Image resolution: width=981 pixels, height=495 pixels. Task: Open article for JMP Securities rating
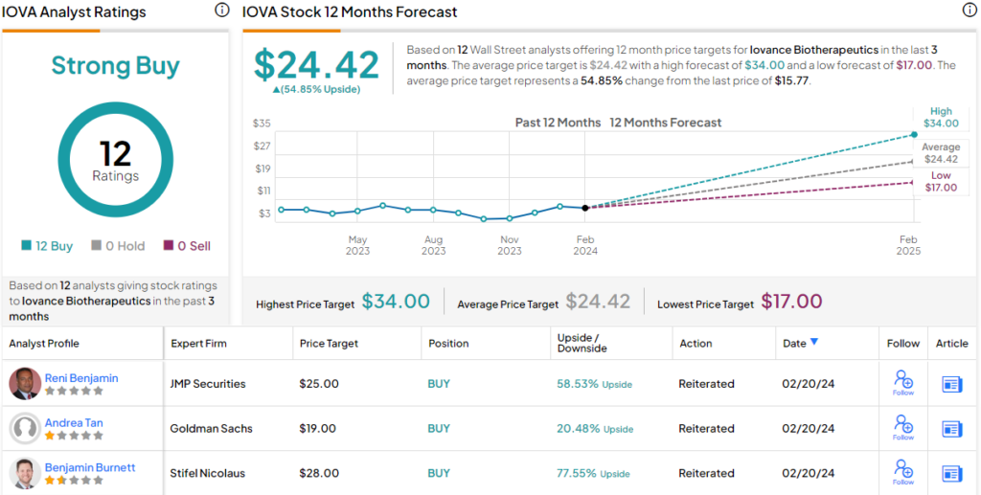(x=951, y=384)
